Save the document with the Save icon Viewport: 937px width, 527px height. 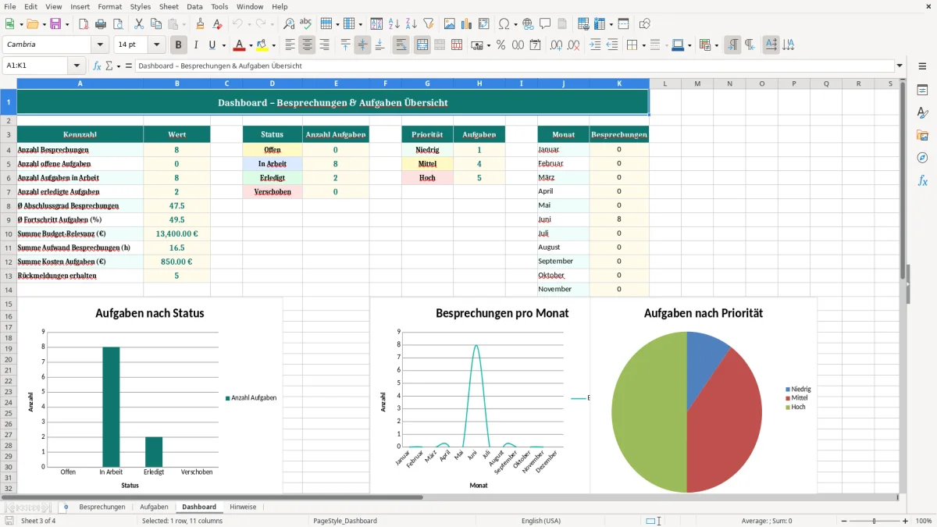pos(55,24)
